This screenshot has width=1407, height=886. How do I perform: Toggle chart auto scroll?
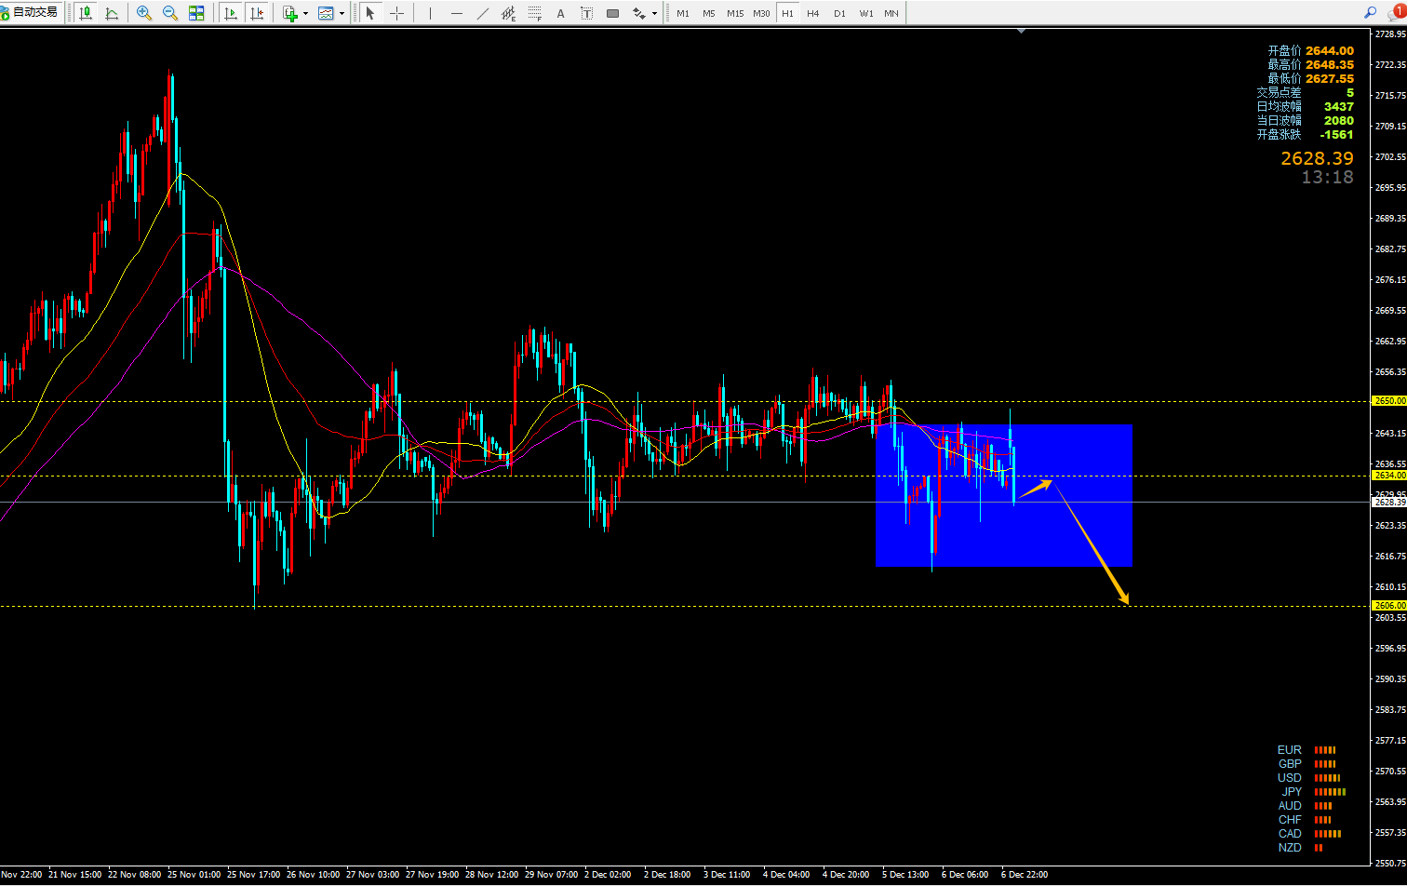click(231, 13)
